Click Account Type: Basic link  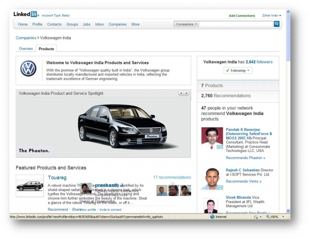[x=56, y=16]
